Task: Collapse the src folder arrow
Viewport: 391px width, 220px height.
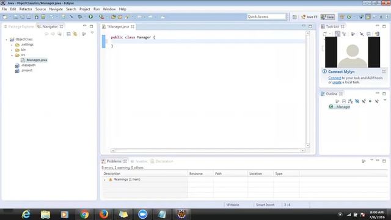Action: [12, 55]
